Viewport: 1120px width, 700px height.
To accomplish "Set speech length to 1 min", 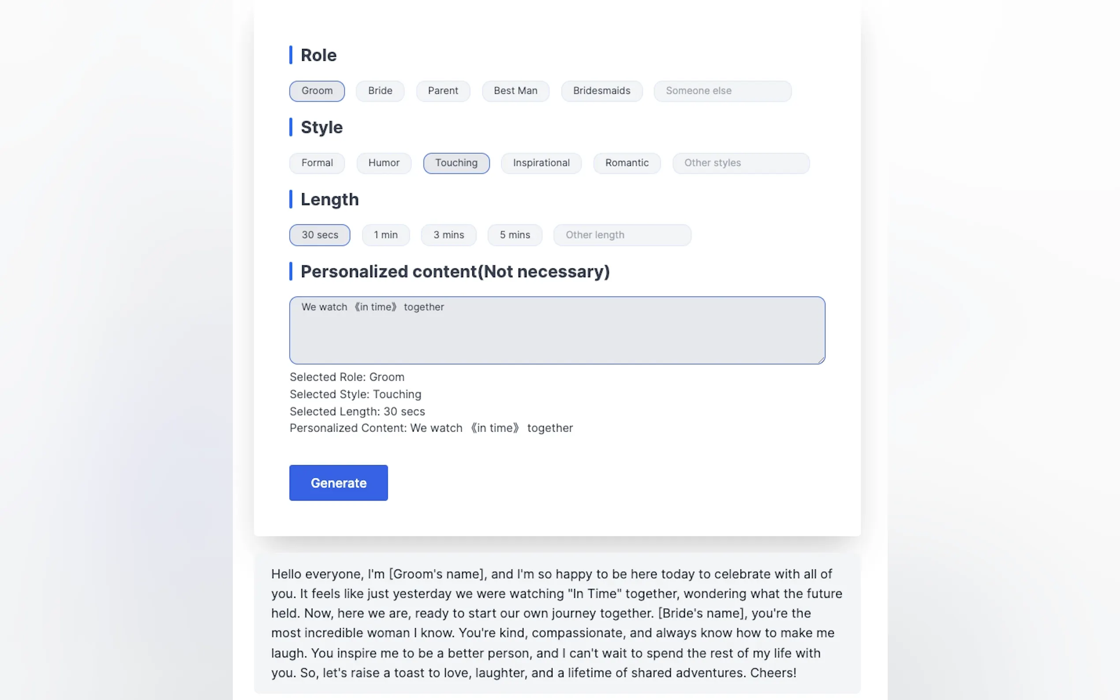I will pos(385,235).
